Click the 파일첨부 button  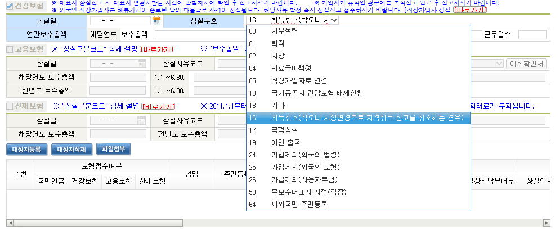pos(113,149)
